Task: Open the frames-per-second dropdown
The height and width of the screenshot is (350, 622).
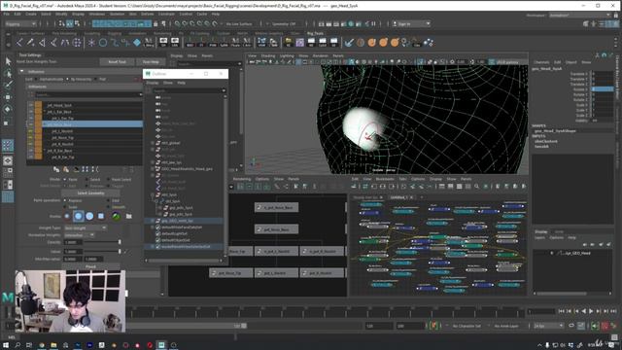Action: coord(548,326)
